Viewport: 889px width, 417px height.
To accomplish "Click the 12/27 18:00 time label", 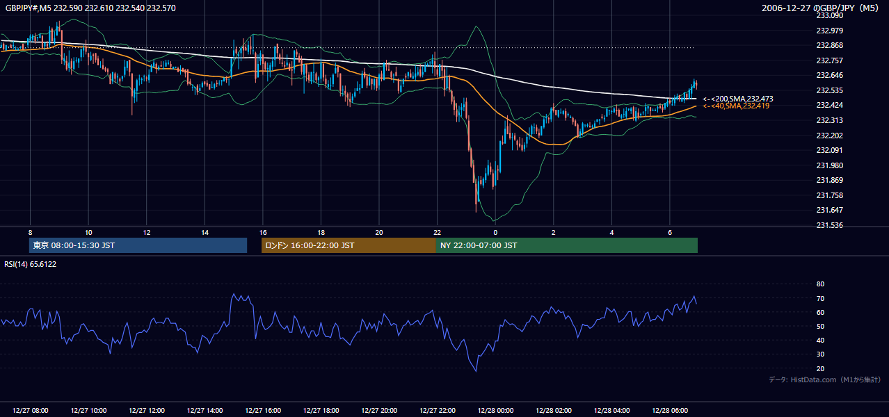I will click(321, 411).
